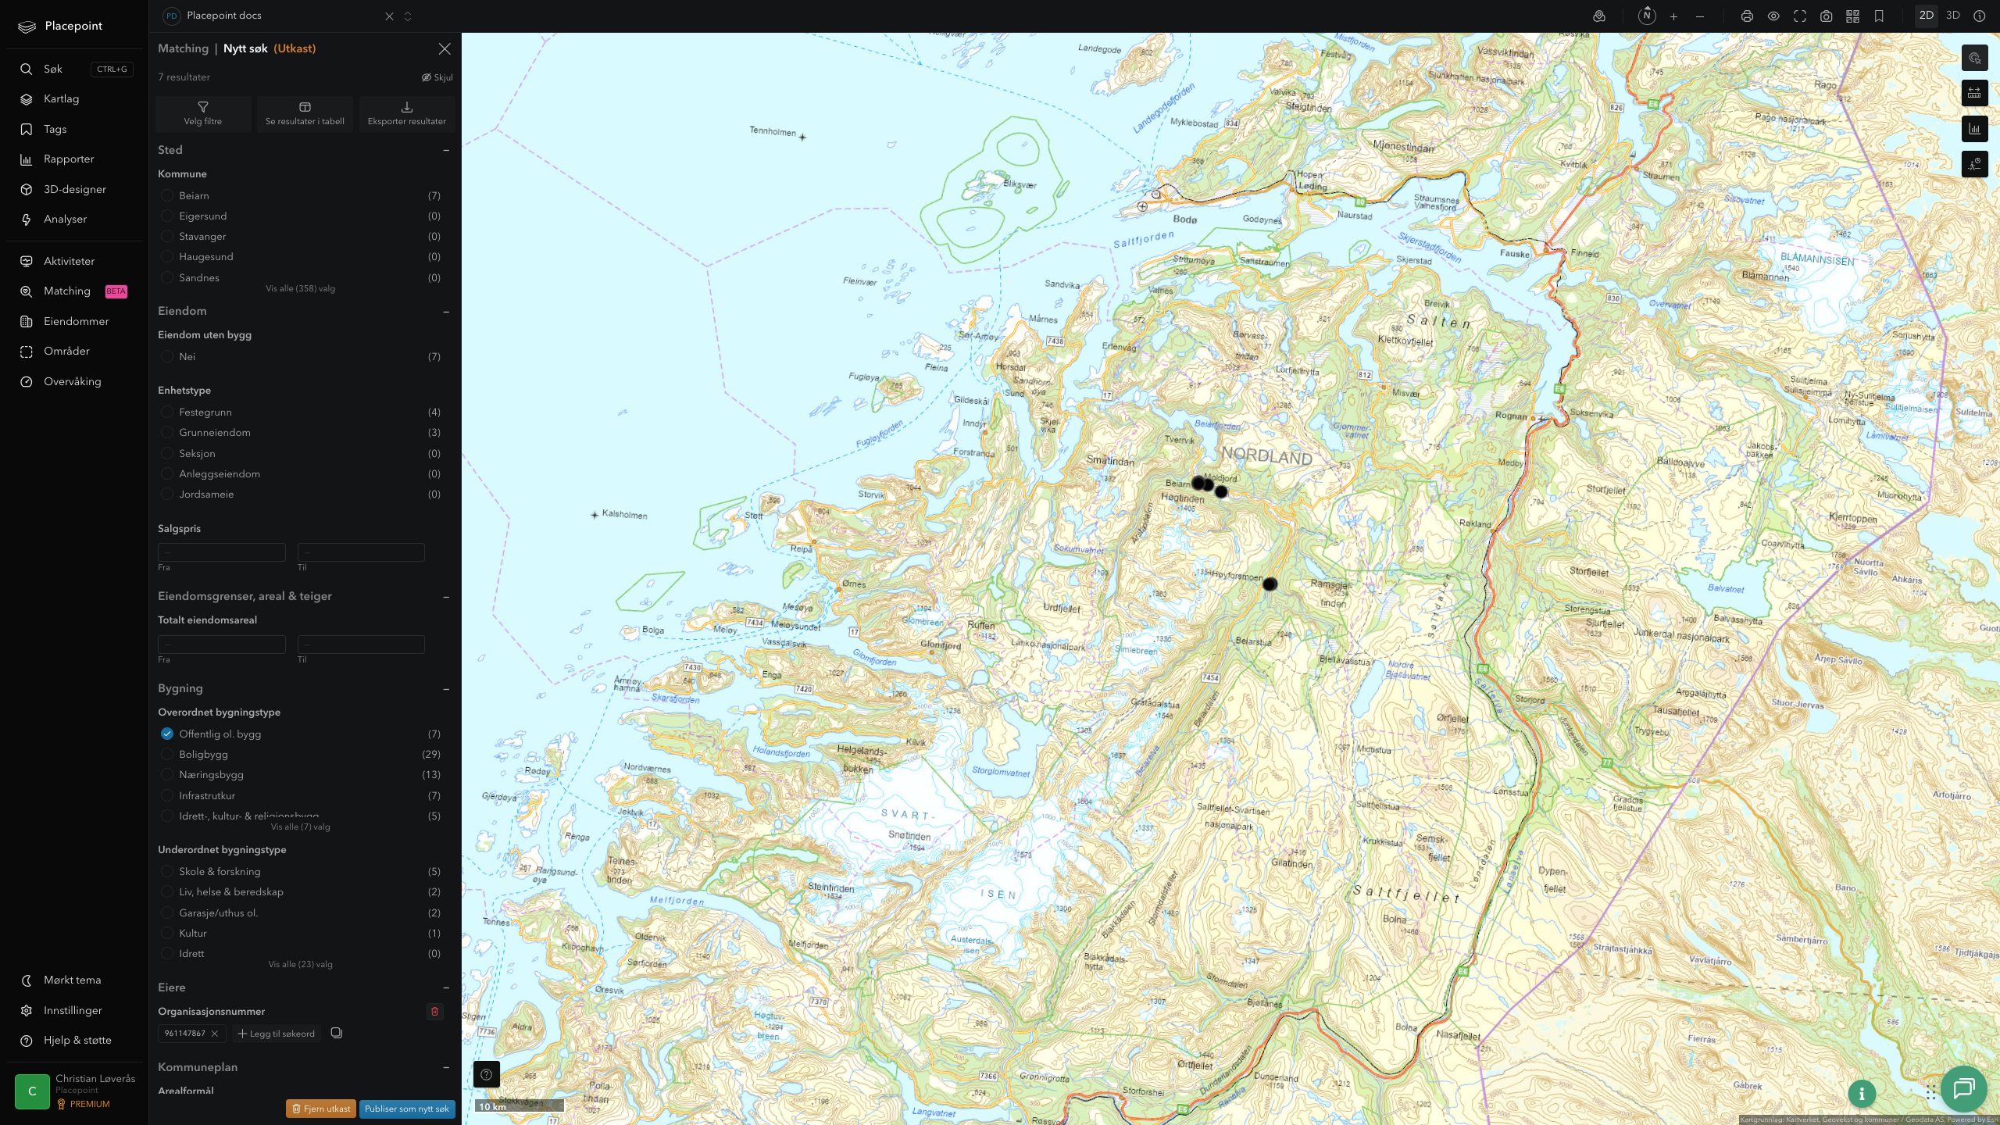The height and width of the screenshot is (1125, 2000).
Task: Collapse the Sted section
Action: [x=446, y=150]
